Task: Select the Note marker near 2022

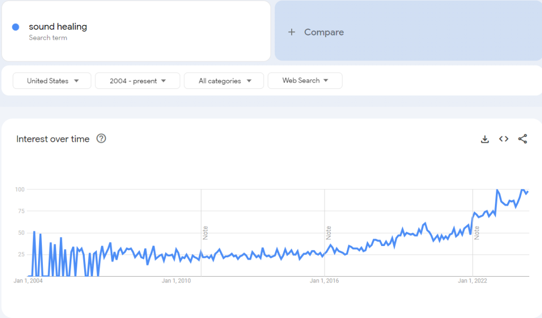Action: [x=477, y=232]
